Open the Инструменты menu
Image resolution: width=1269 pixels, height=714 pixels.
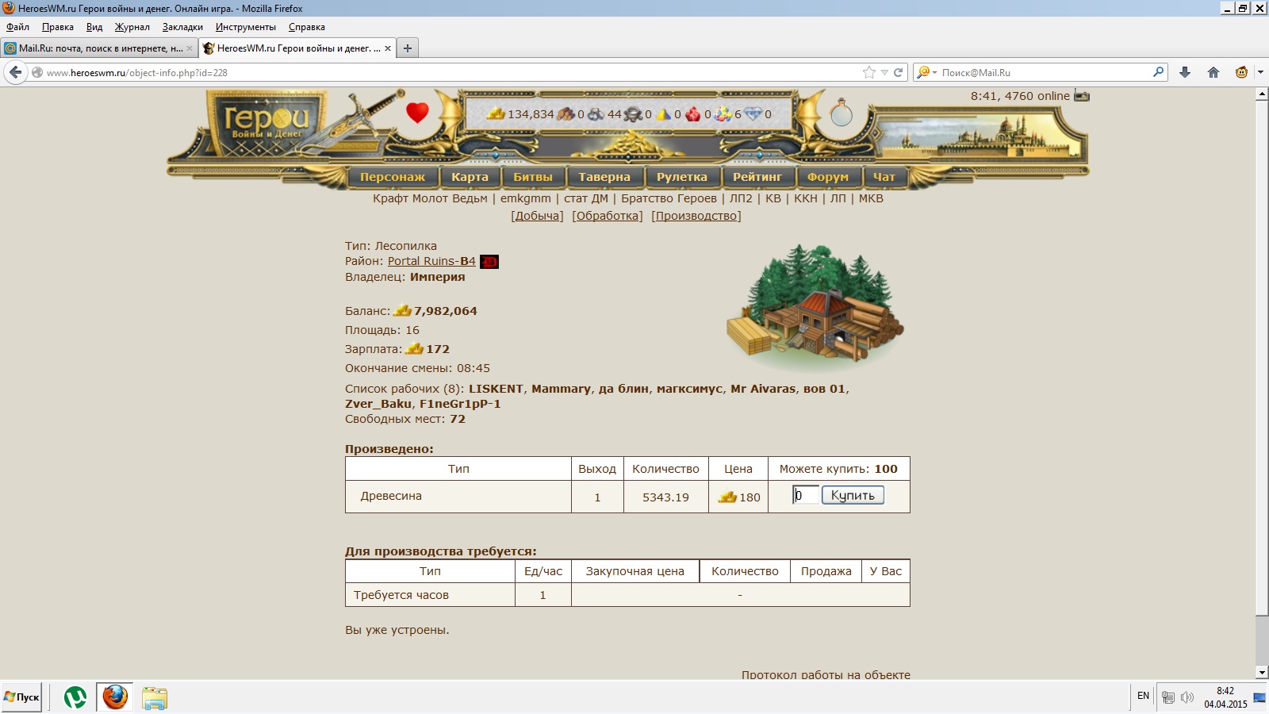point(246,27)
